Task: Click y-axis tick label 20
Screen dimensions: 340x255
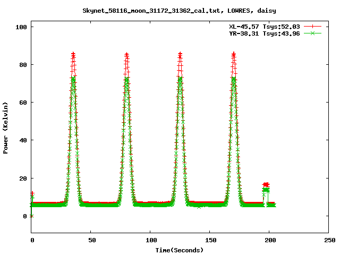Action: coord(23,178)
